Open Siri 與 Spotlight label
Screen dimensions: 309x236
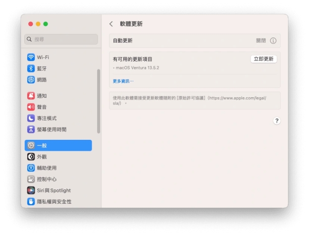tap(54, 190)
